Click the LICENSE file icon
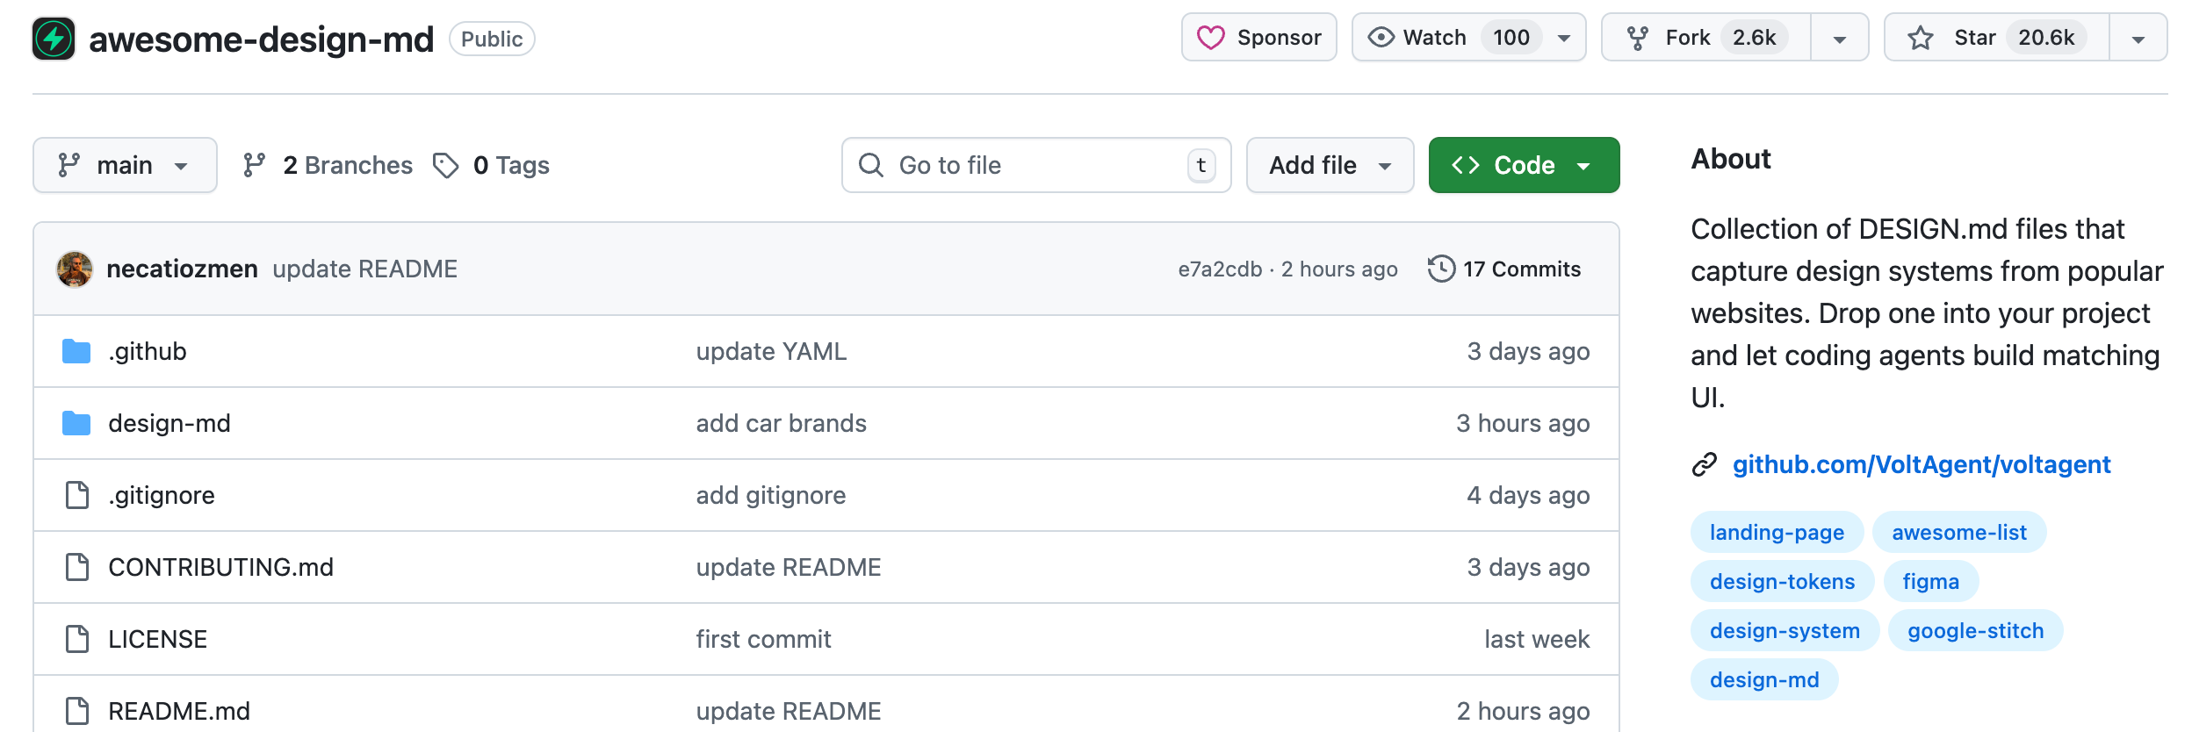This screenshot has width=2192, height=732. [x=77, y=639]
